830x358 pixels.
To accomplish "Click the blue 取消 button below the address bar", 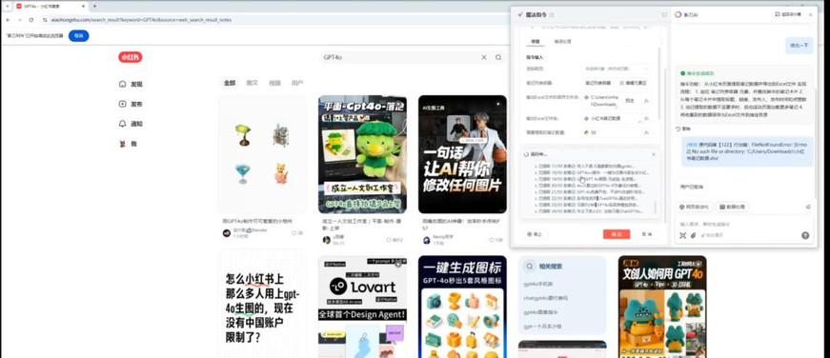I will pyautogui.click(x=79, y=35).
